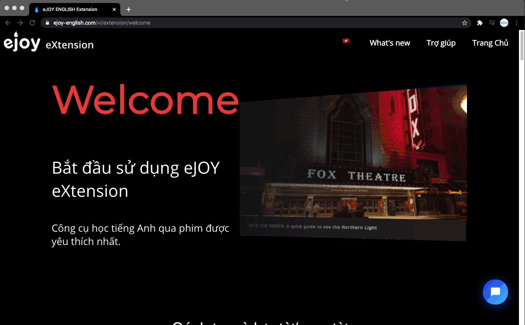Open the blue chat support bubble
Viewport: 525px width, 325px height.
(495, 292)
